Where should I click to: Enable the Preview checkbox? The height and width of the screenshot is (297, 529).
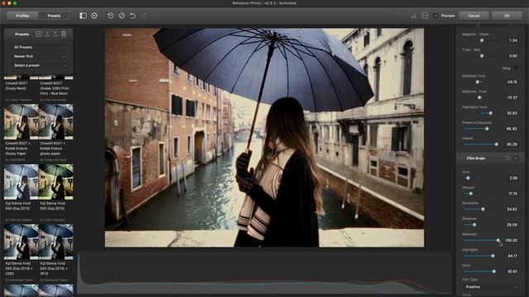point(436,16)
